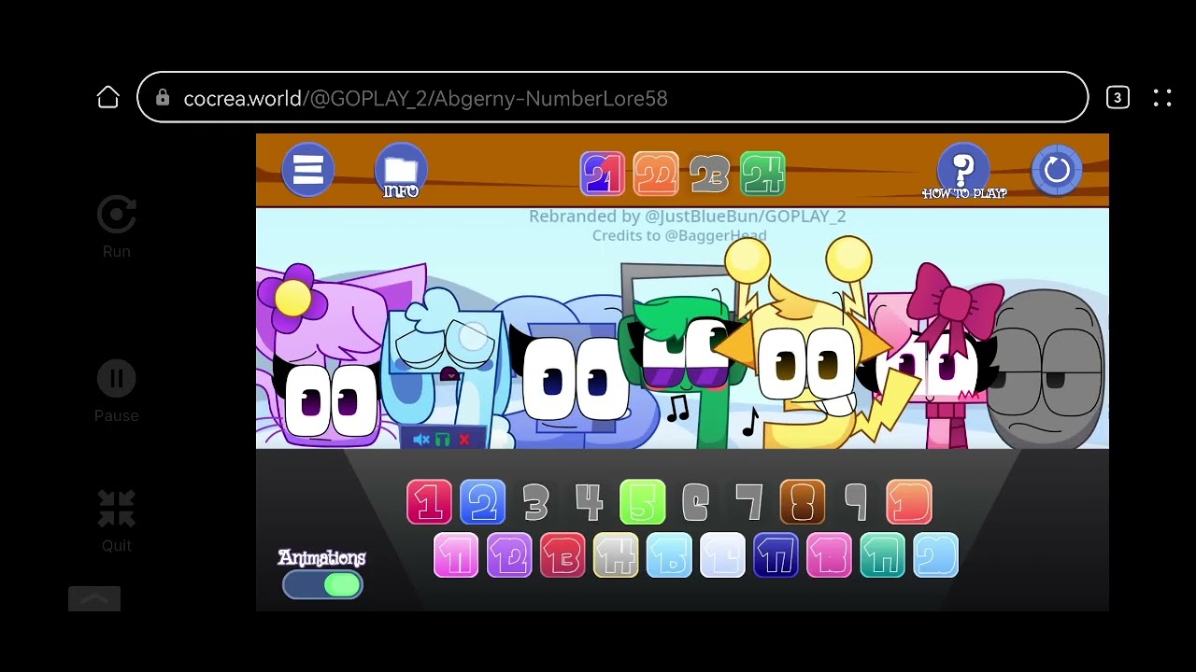1196x672 pixels.
Task: Open the hamburger menu in the game header
Action: coord(307,170)
